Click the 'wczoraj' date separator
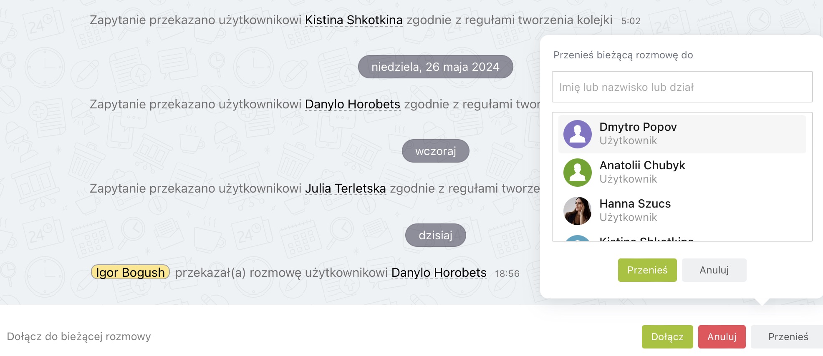 point(436,151)
